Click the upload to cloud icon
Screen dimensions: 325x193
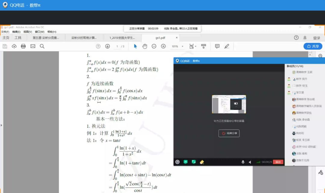[x=14, y=46]
